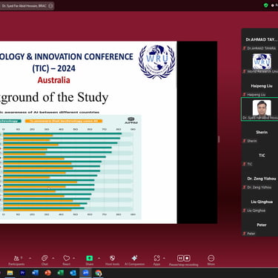
Task: Expand the Participants options arrow
Action: pos(30,258)
